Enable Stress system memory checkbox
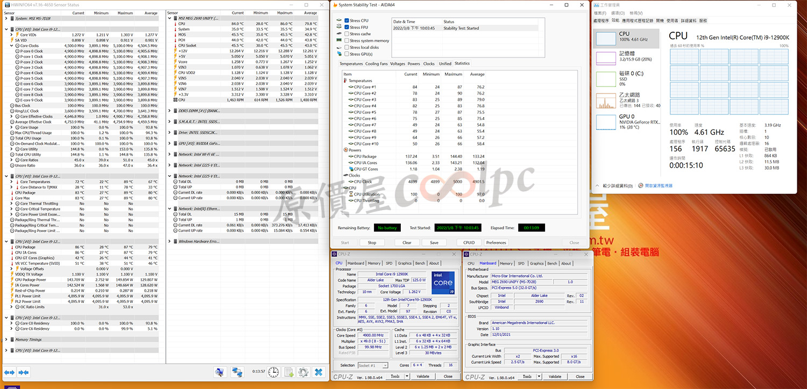Viewport: 807px width, 389px height. tap(347, 41)
